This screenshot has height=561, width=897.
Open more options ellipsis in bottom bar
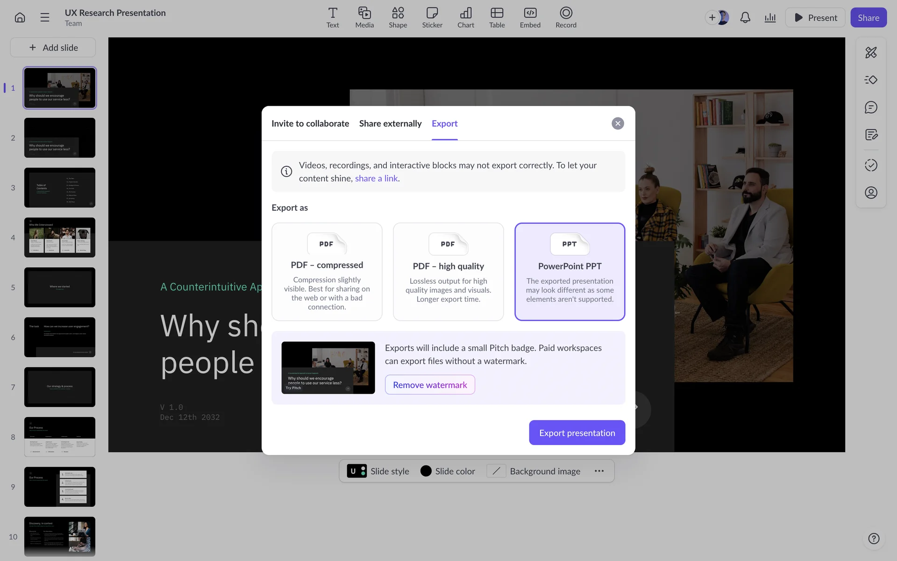point(599,471)
